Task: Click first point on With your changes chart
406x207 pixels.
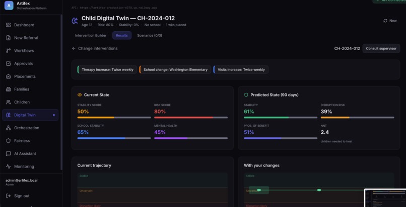Action: point(259,190)
